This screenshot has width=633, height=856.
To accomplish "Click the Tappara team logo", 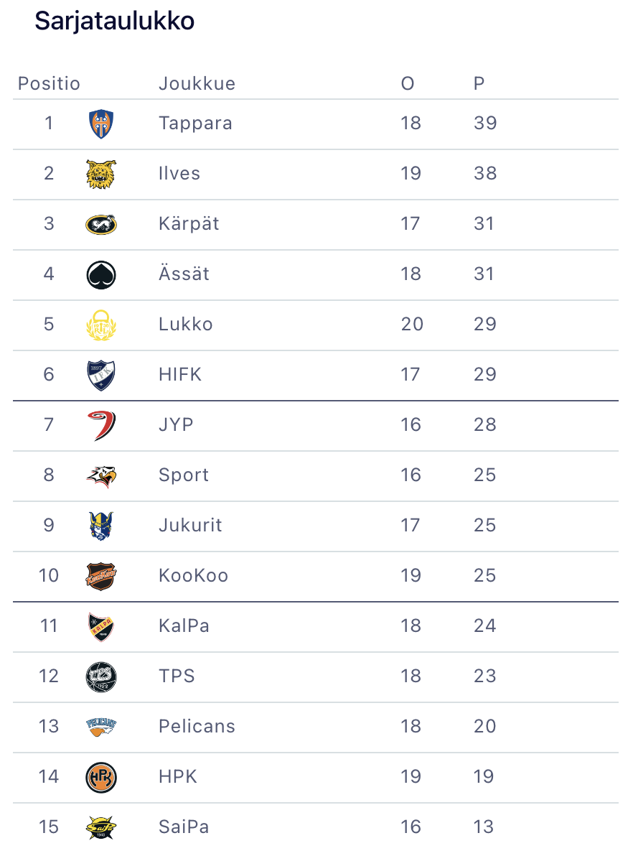I will pos(100,124).
